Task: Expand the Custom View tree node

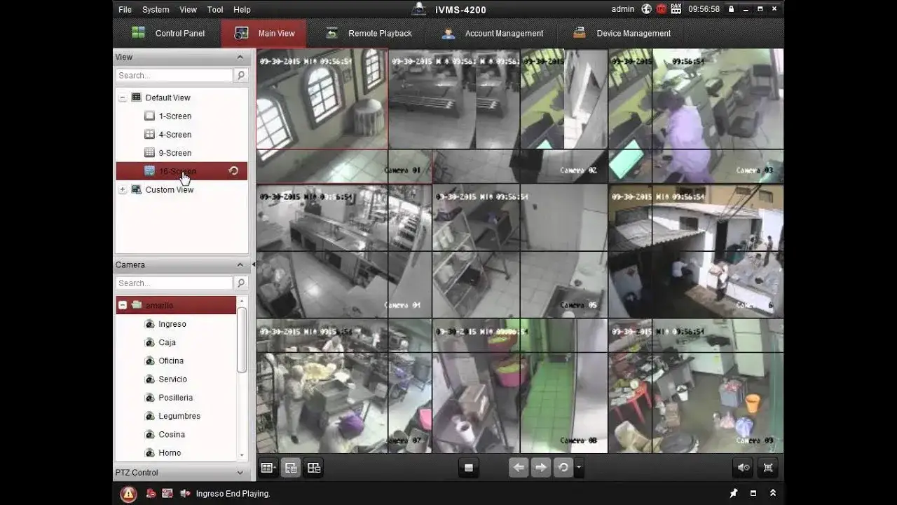Action: pyautogui.click(x=123, y=190)
